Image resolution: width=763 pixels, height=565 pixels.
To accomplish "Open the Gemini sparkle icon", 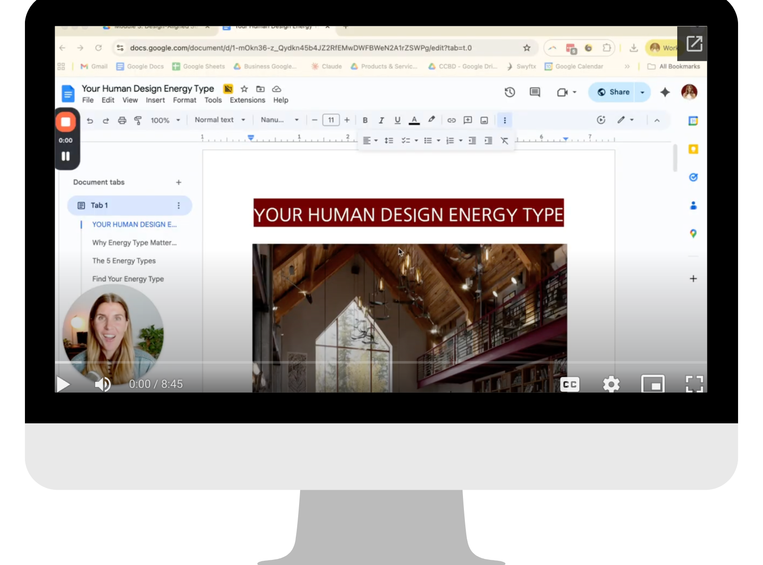I will coord(665,92).
